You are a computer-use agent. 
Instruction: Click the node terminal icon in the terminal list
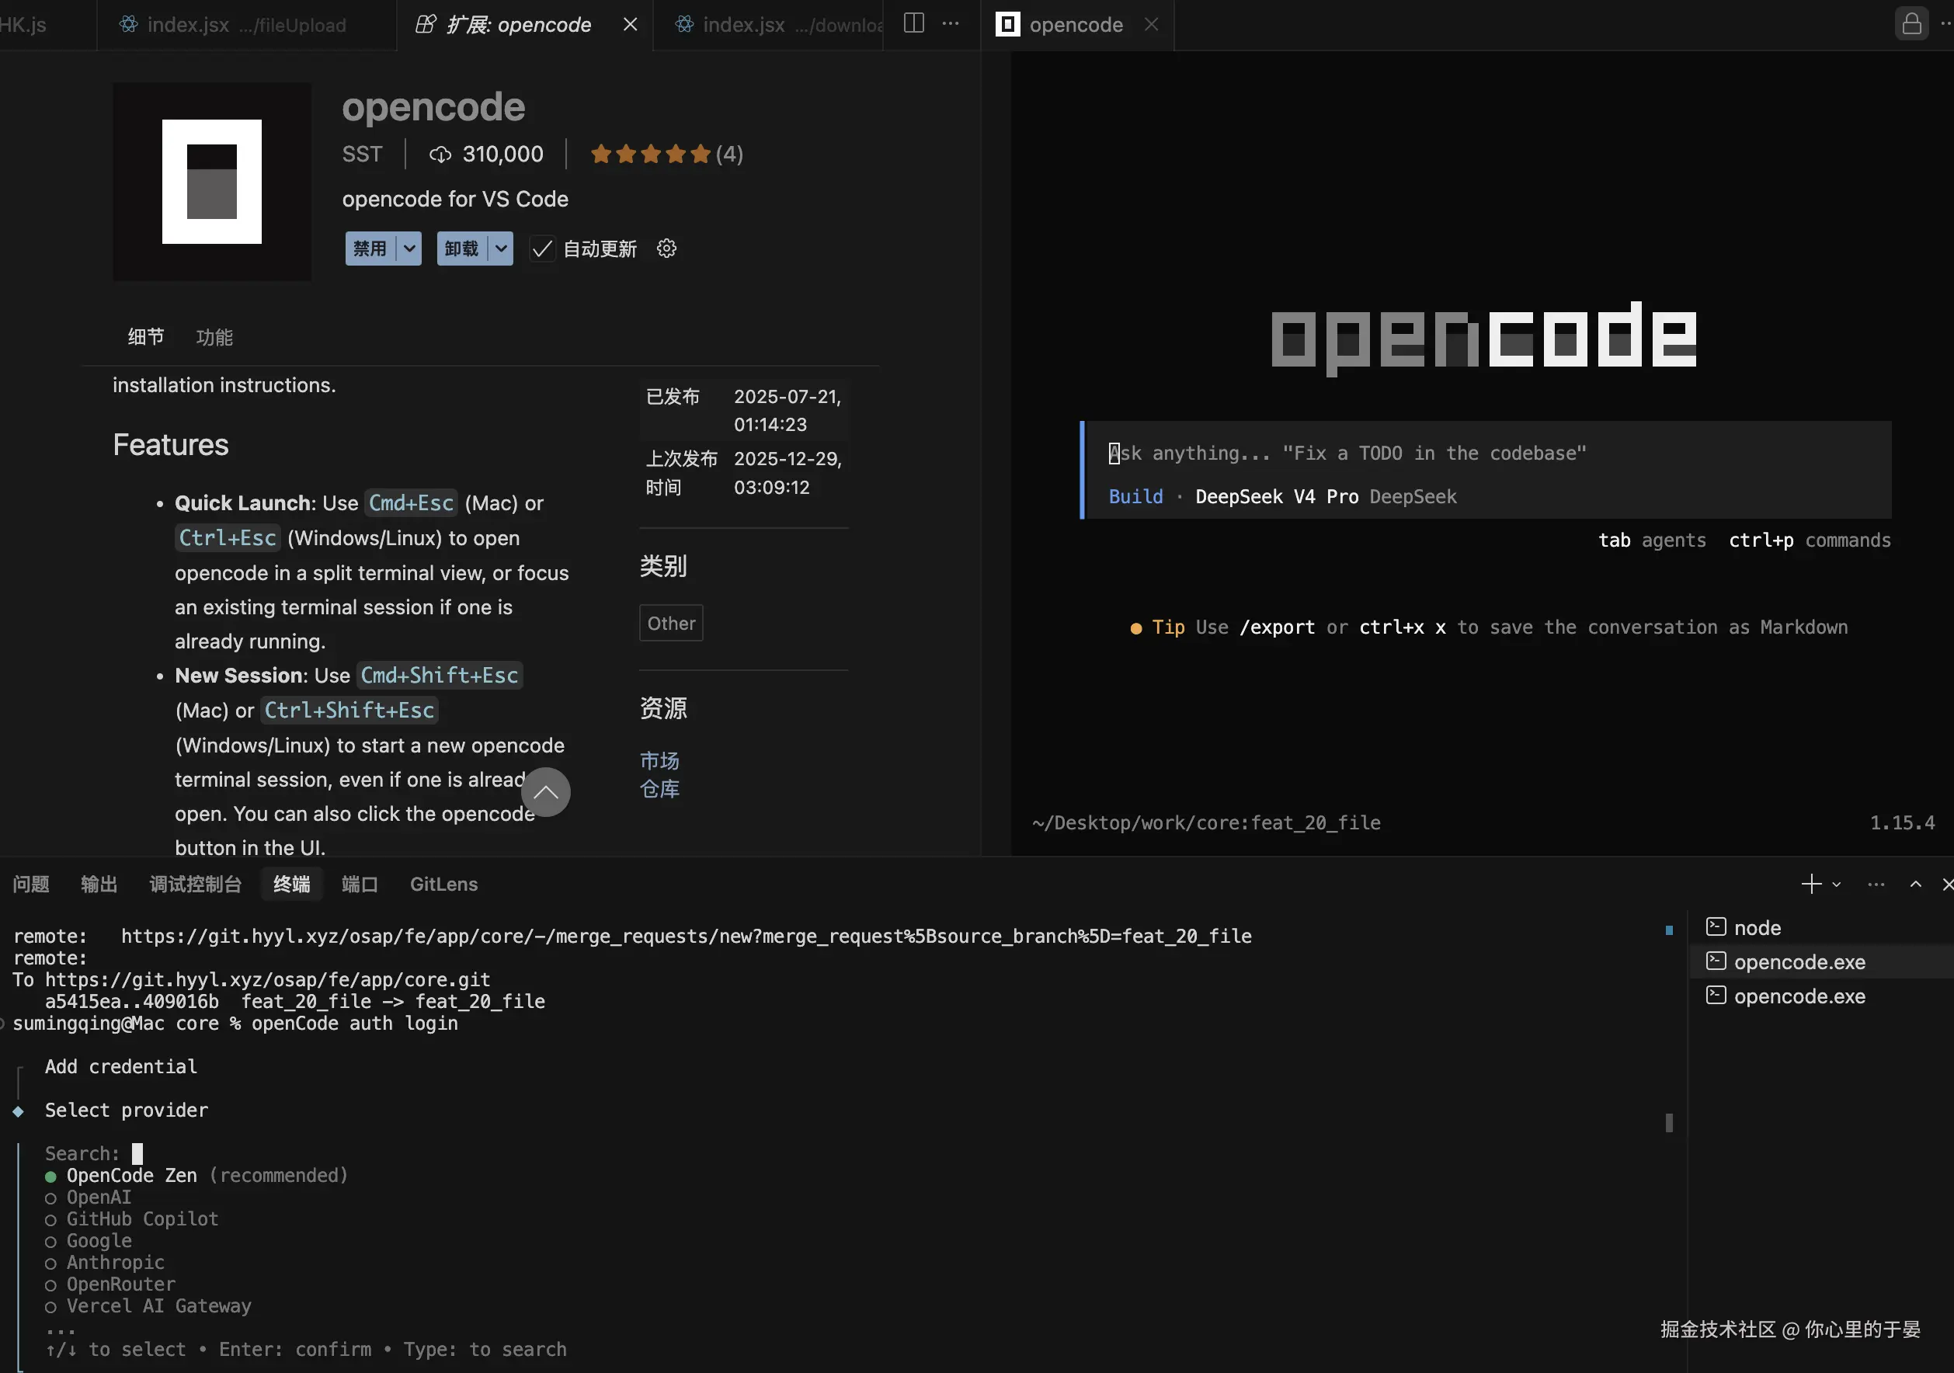pyautogui.click(x=1716, y=927)
